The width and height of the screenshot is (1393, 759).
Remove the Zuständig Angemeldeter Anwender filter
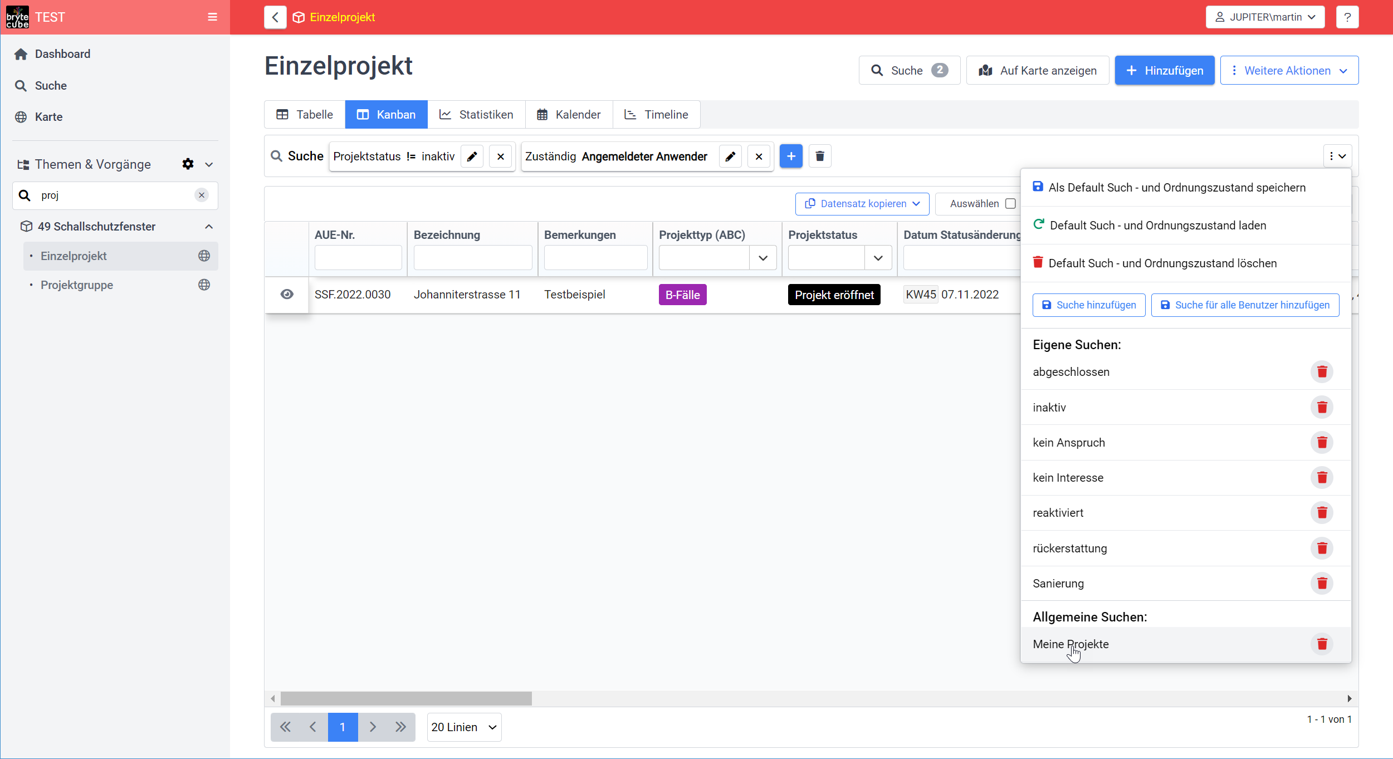pos(759,156)
